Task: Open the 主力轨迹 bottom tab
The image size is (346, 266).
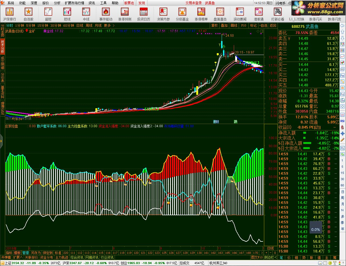Action: click(x=62, y=257)
